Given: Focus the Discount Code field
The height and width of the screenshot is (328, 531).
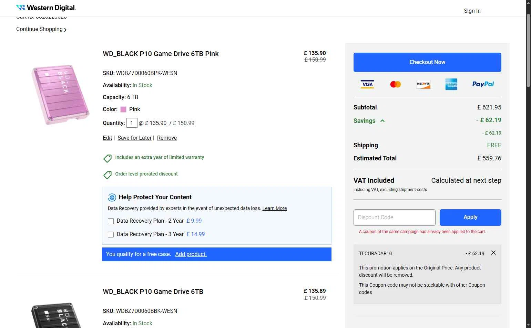Looking at the screenshot, I should coord(395,218).
